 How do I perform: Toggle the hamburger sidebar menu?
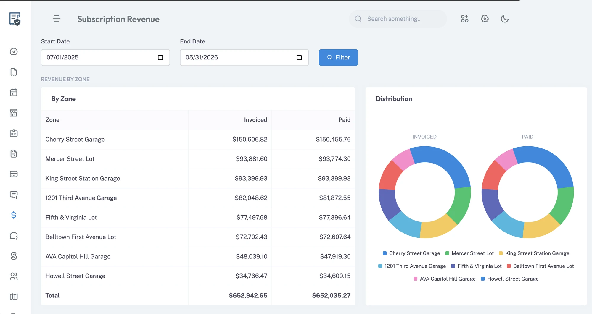[57, 19]
